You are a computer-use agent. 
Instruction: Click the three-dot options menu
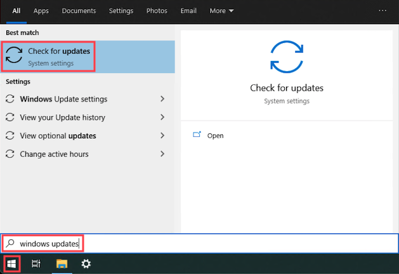(x=382, y=11)
